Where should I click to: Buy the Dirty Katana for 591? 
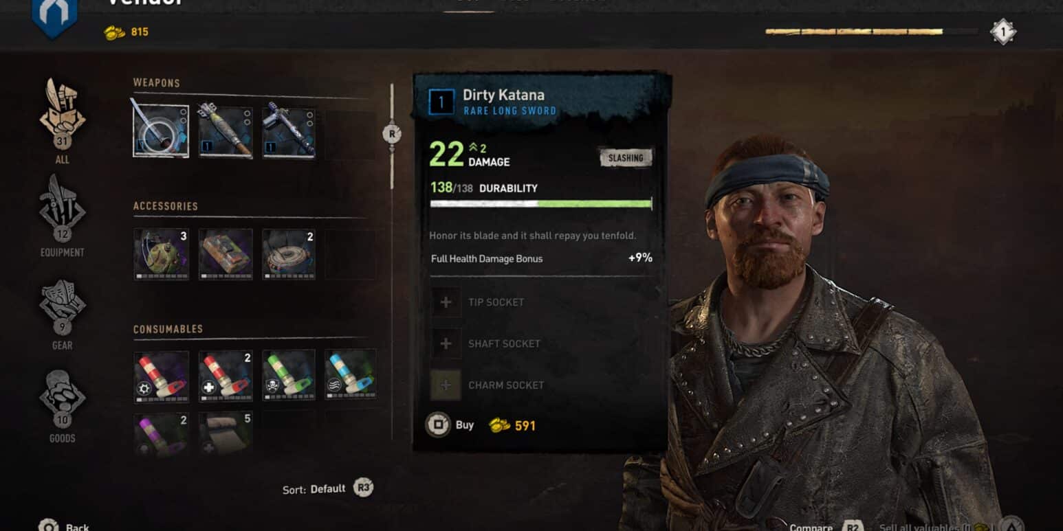pyautogui.click(x=480, y=425)
